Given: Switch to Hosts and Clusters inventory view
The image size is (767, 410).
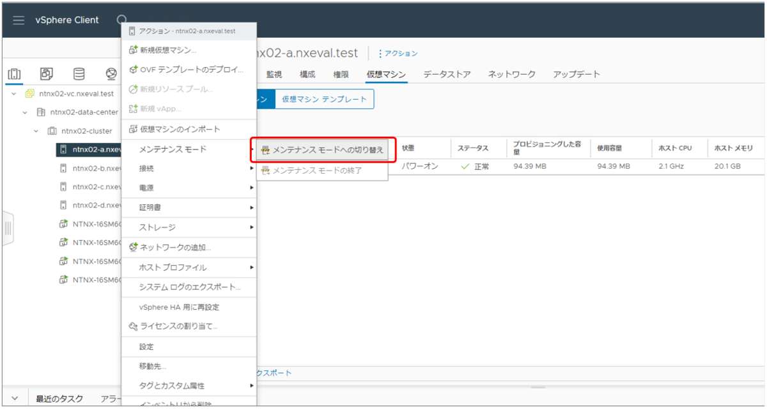Looking at the screenshot, I should point(14,73).
